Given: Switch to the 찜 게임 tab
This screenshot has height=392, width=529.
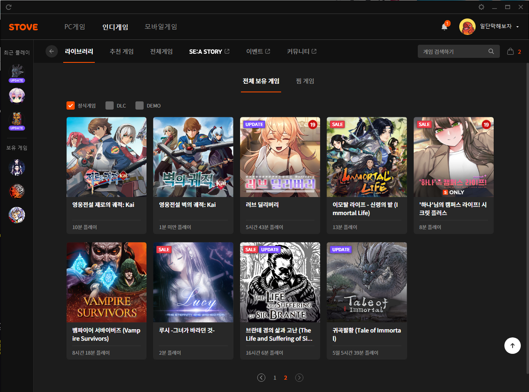Looking at the screenshot, I should 305,81.
